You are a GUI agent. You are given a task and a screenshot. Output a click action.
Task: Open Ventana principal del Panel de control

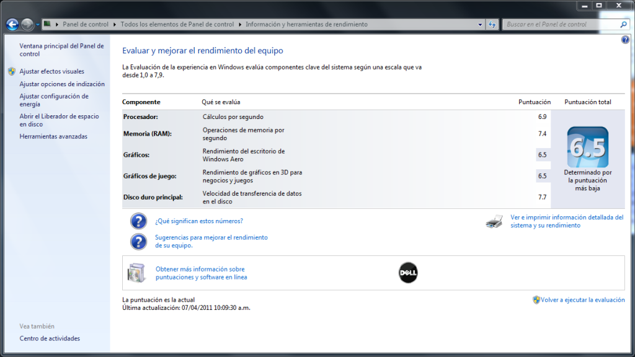(61, 50)
